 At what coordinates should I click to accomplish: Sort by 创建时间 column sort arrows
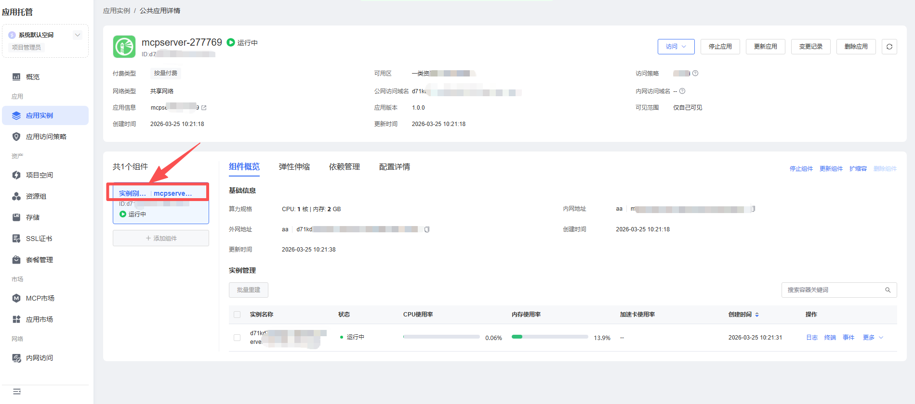tap(757, 315)
